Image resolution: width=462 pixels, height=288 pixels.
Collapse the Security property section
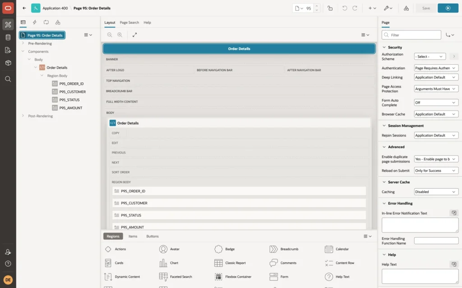[384, 47]
